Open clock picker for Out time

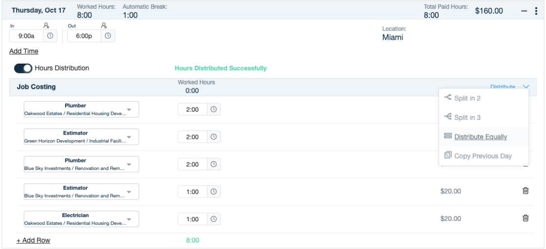point(108,36)
